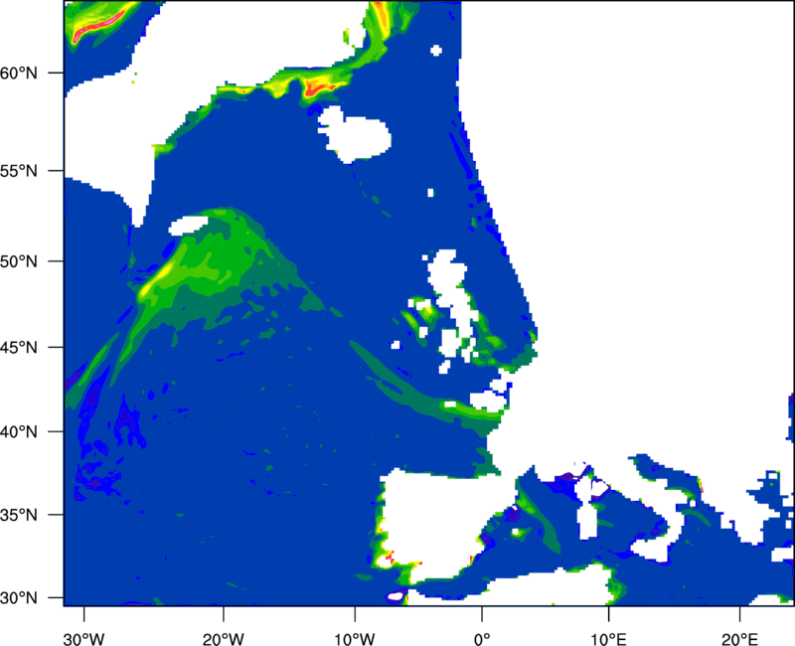Click the 20°E longitude label

pyautogui.click(x=739, y=639)
